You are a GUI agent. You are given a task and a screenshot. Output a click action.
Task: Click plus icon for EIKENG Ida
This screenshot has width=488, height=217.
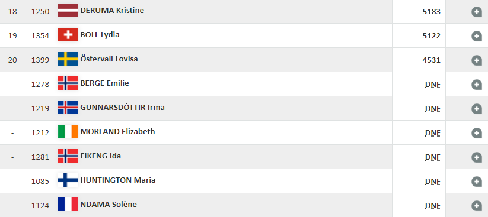point(477,157)
